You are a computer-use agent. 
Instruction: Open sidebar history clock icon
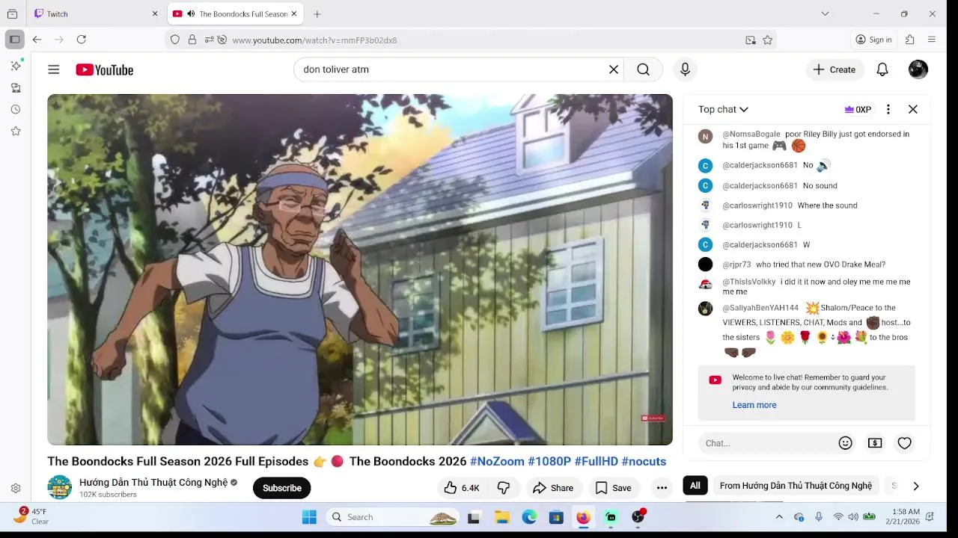[x=16, y=110]
